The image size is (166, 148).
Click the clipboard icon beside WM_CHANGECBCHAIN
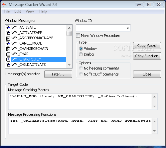pyautogui.click(x=8, y=49)
